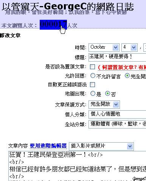Click the 使用進階編輯器 link

pos(48,146)
